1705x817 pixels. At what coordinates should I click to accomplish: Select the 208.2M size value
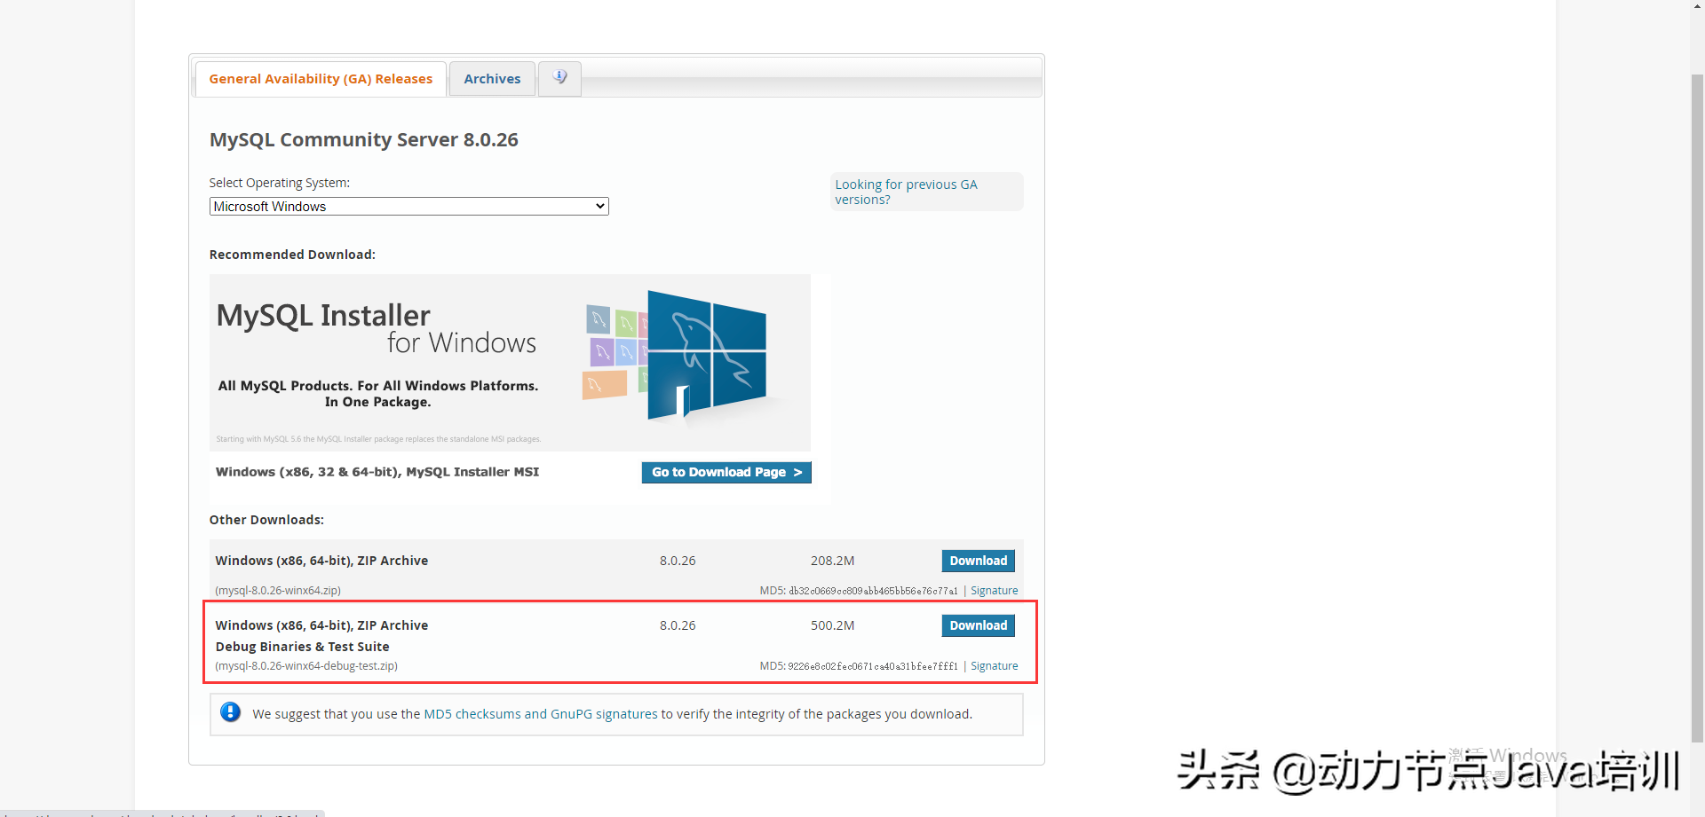coord(832,561)
